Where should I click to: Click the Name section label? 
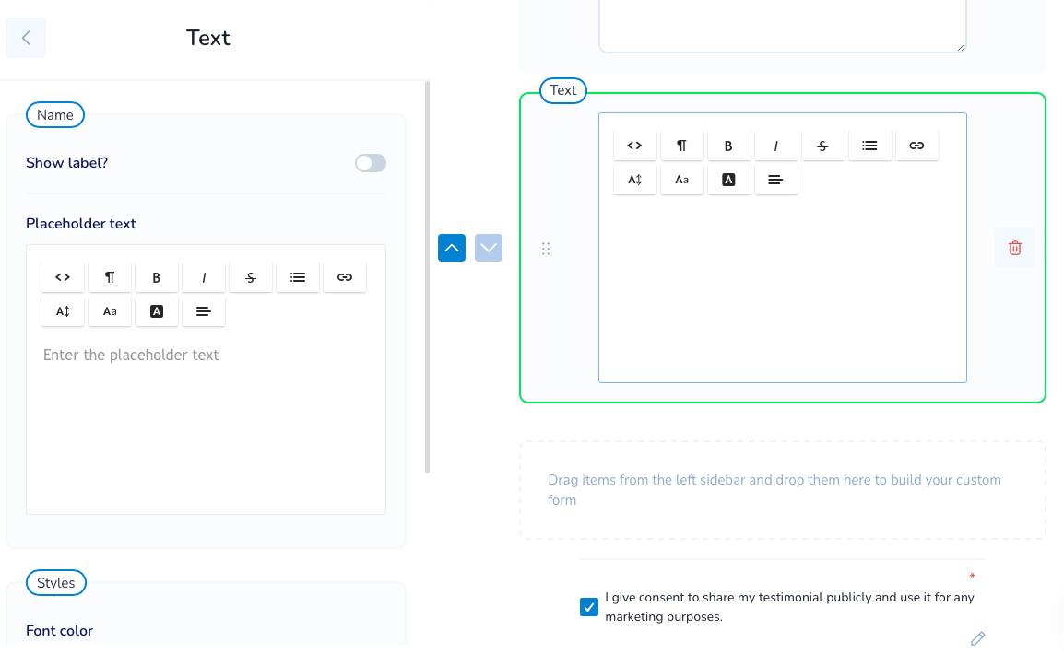click(x=55, y=115)
